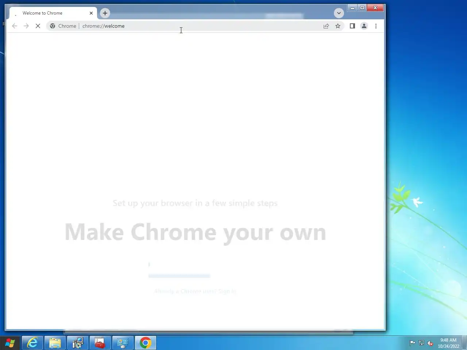Close the Welcome to Chrome tab
467x350 pixels.
click(91, 13)
